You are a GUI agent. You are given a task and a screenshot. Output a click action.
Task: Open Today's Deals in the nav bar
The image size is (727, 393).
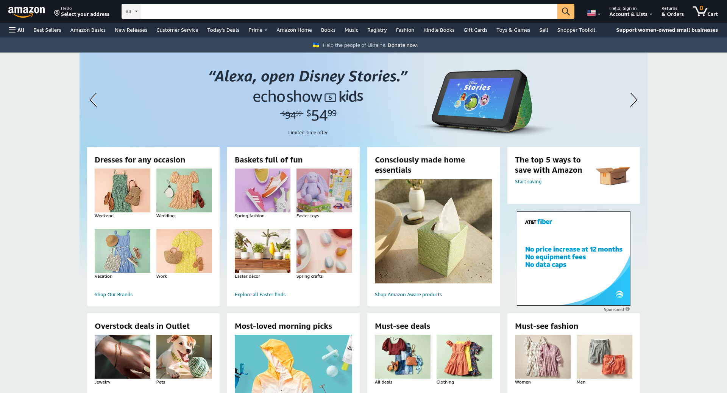click(x=223, y=30)
